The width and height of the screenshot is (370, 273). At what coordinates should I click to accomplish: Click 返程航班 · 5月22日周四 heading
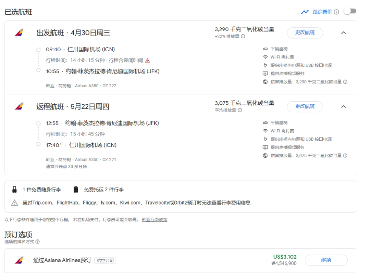73,106
